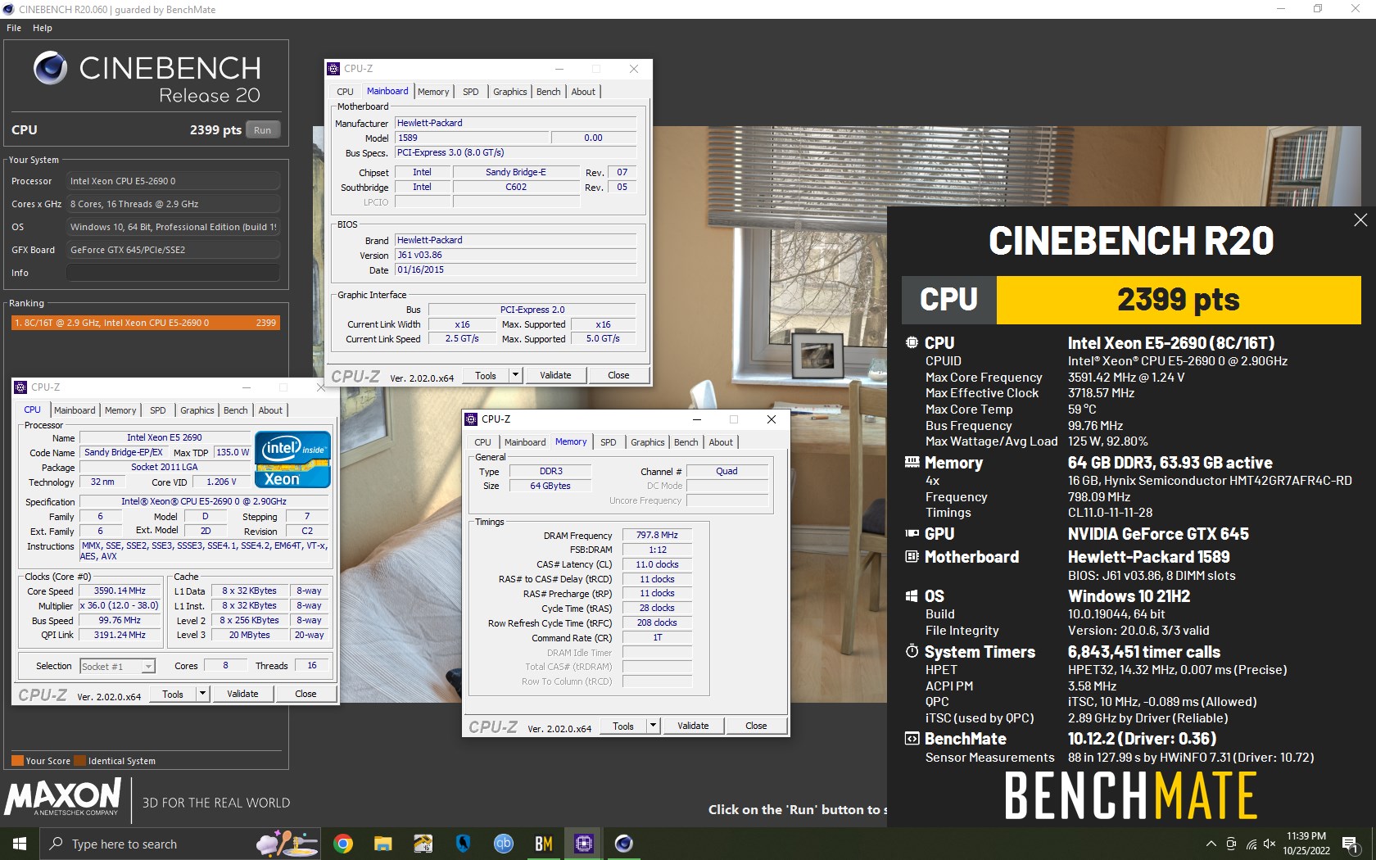Open Windows Start menu
Viewport: 1376px width, 860px height.
(x=20, y=844)
